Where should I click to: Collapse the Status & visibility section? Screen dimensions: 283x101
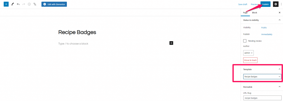[279, 20]
